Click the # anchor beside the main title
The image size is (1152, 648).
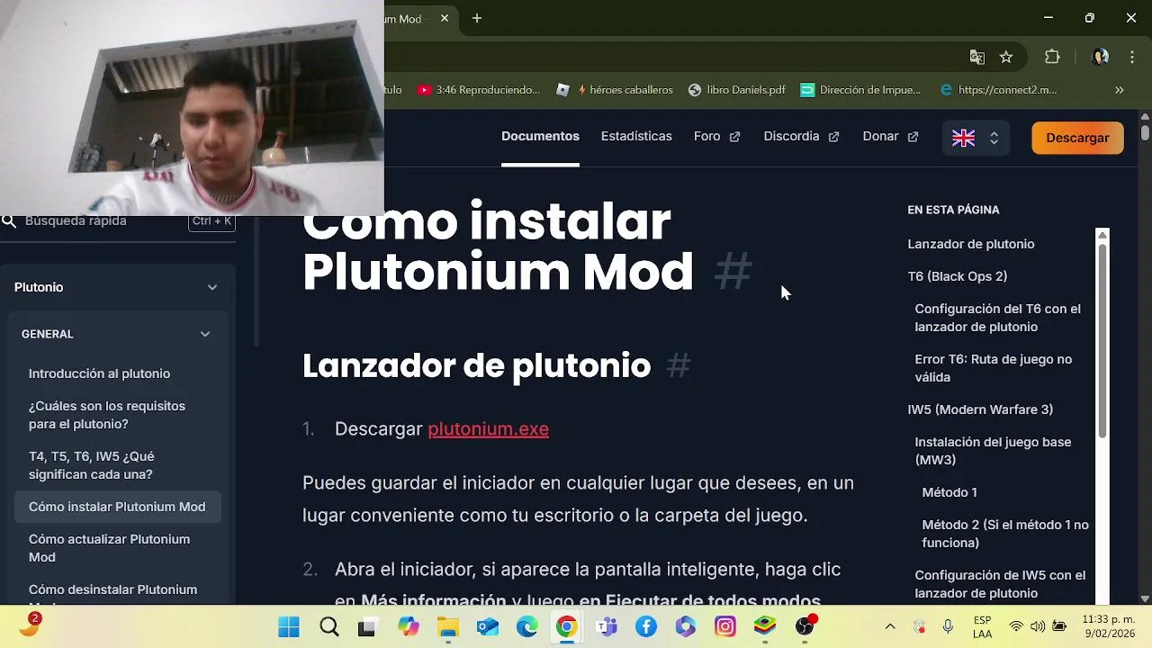tap(733, 272)
